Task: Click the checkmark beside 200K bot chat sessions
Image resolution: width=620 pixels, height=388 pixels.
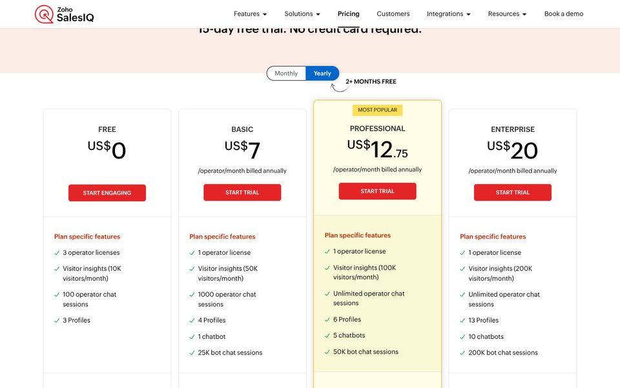Action: [462, 353]
